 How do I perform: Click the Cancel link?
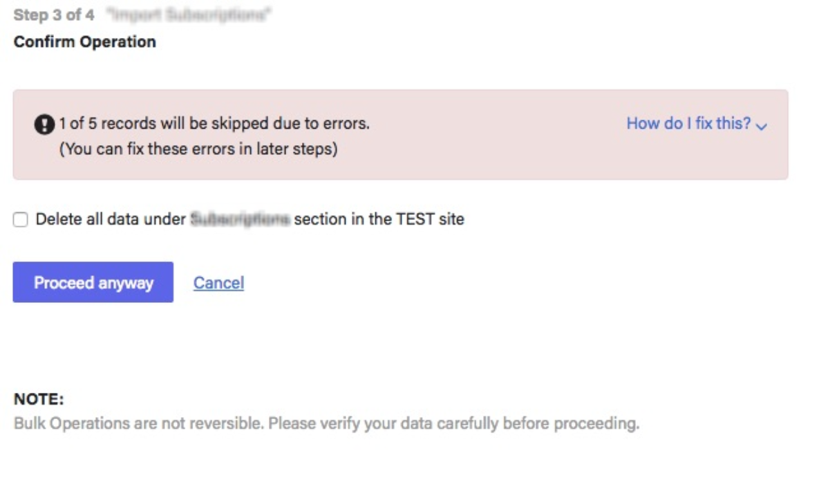pos(218,283)
